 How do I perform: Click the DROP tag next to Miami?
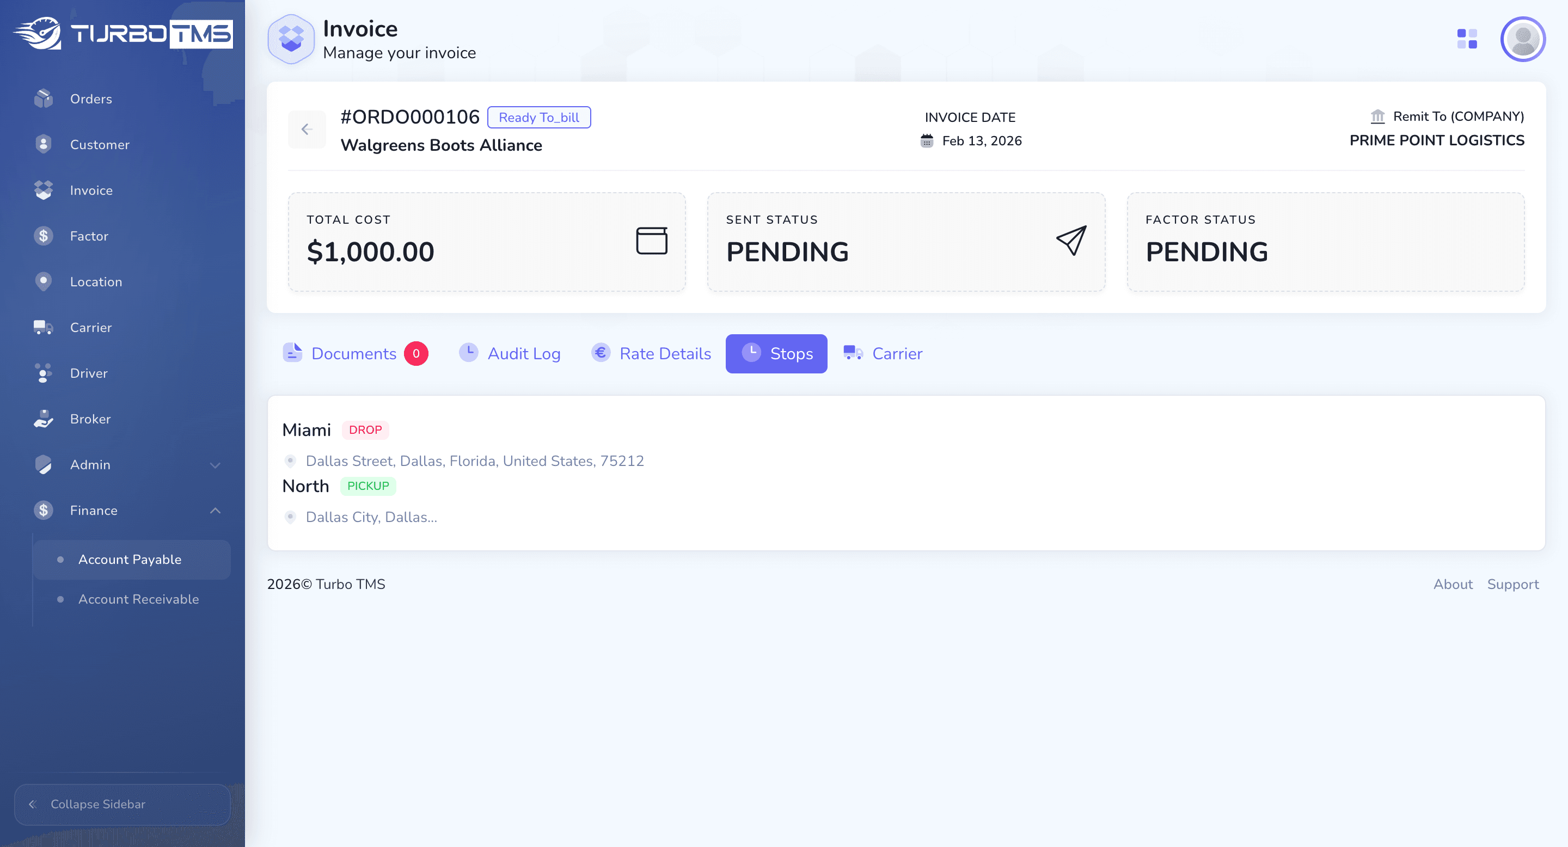pyautogui.click(x=365, y=429)
